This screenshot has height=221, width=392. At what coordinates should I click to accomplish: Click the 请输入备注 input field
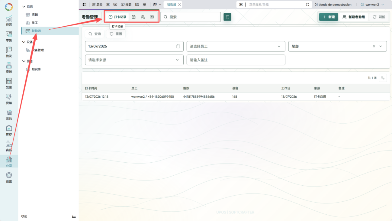(x=236, y=60)
